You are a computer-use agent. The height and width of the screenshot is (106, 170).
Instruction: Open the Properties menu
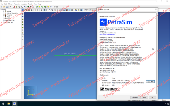(x=17, y=4)
